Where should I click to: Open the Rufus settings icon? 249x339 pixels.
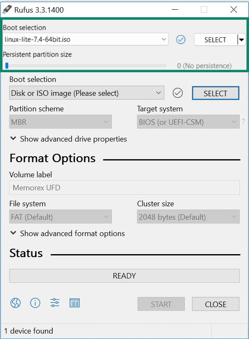(x=54, y=303)
